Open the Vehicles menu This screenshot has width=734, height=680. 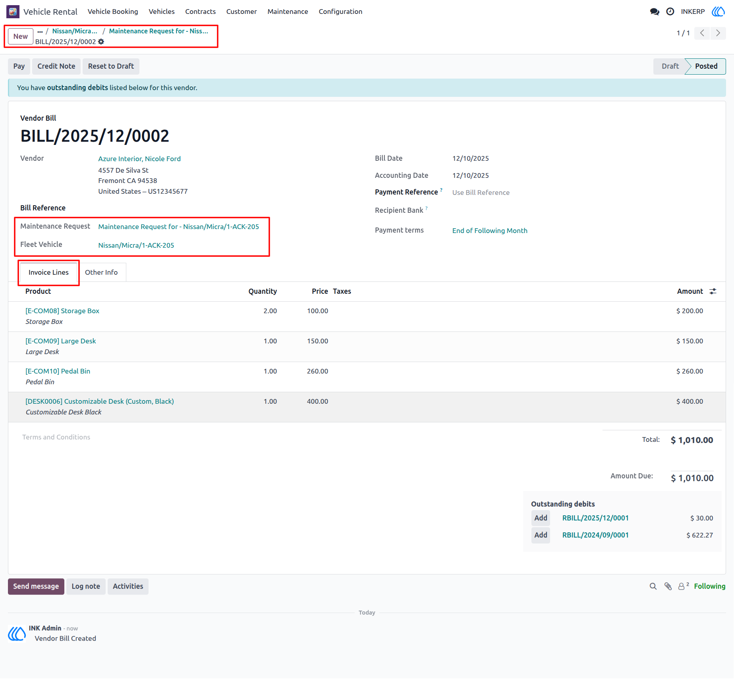(162, 12)
